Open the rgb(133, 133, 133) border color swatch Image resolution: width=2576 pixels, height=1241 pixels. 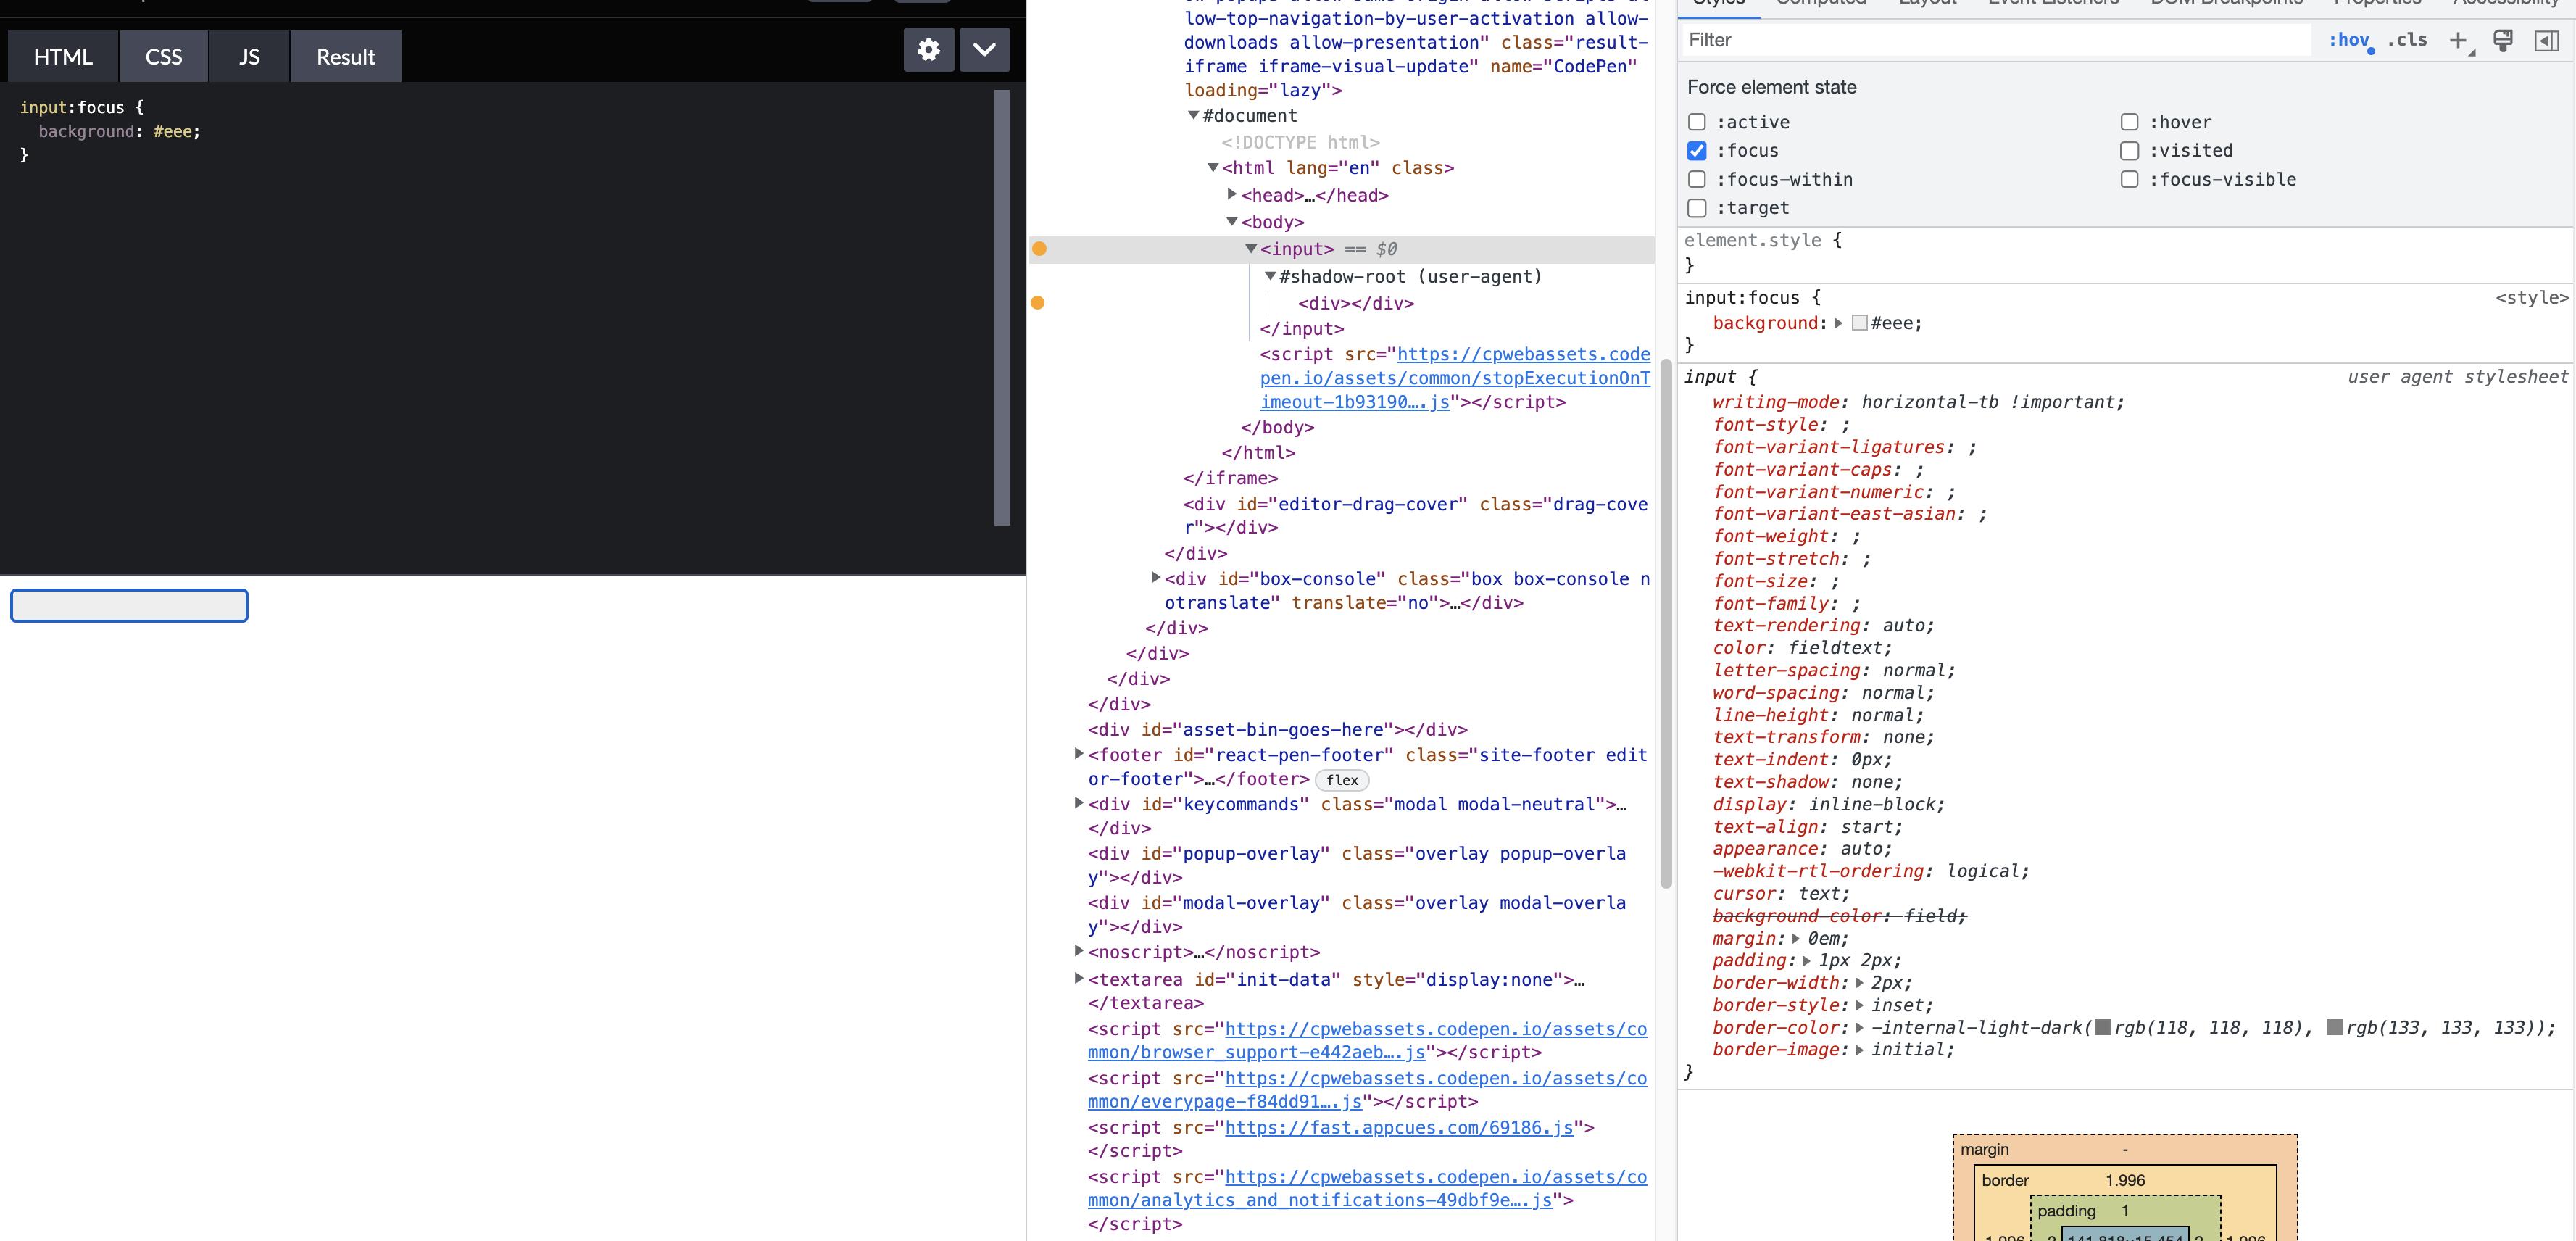(2335, 1027)
